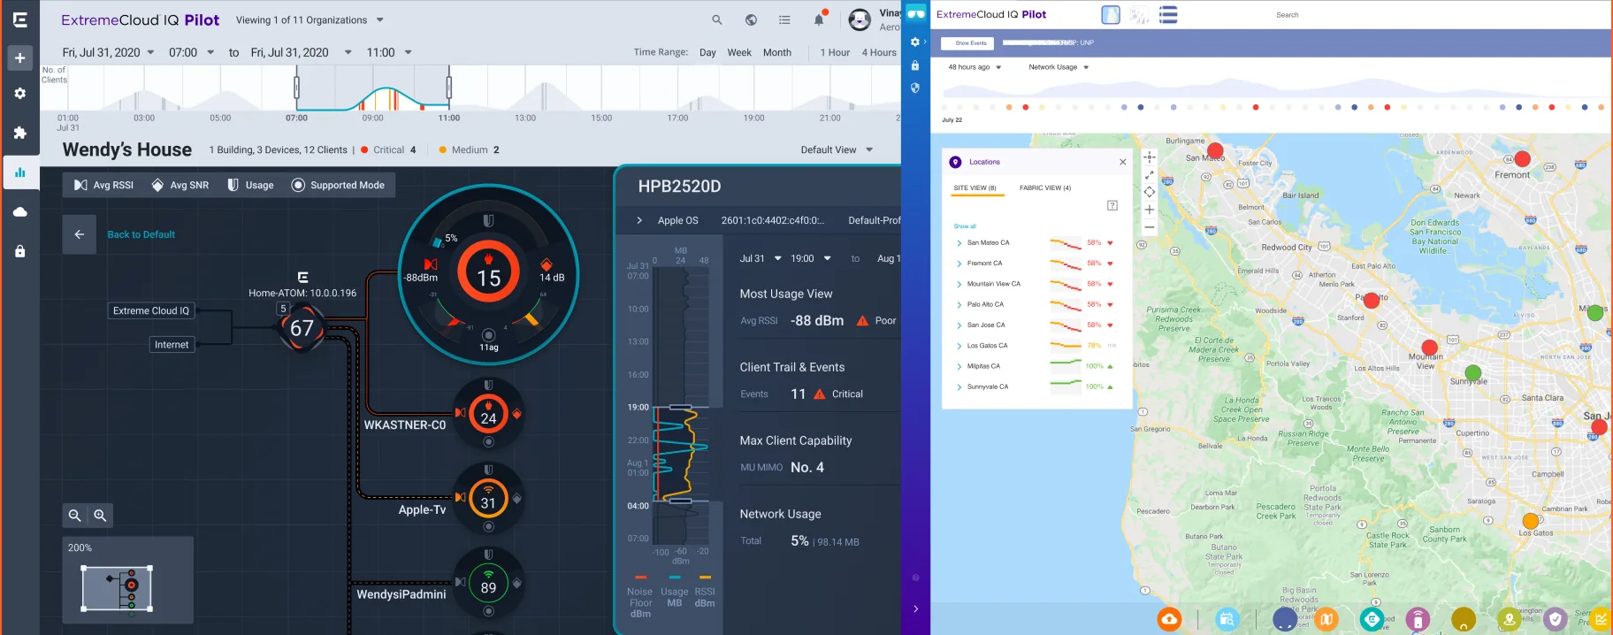
Task: Select the bar chart analytics sidebar icon
Action: coord(19,172)
